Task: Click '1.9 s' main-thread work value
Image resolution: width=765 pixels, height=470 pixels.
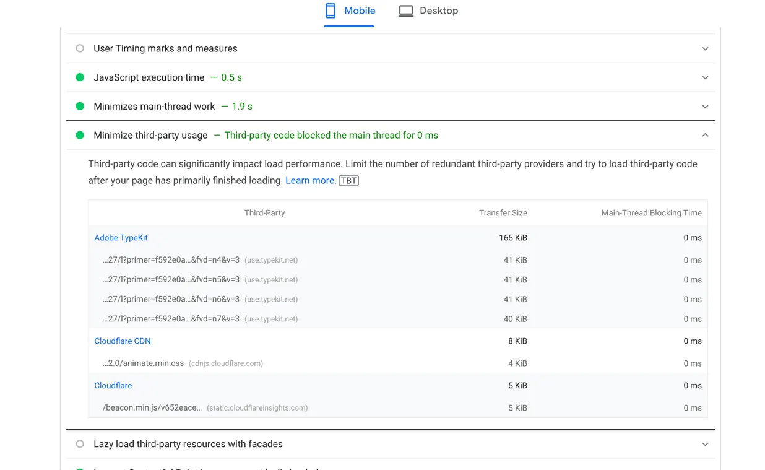Action: (242, 107)
